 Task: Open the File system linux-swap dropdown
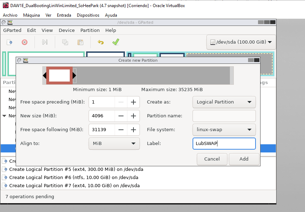click(x=224, y=130)
